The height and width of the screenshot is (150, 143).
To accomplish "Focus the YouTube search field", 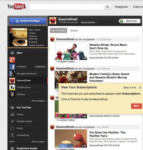I will (67, 7).
